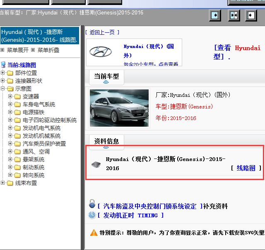Select 电子四轮驱动控制系统 tree item
The image size is (265, 250).
[50, 120]
